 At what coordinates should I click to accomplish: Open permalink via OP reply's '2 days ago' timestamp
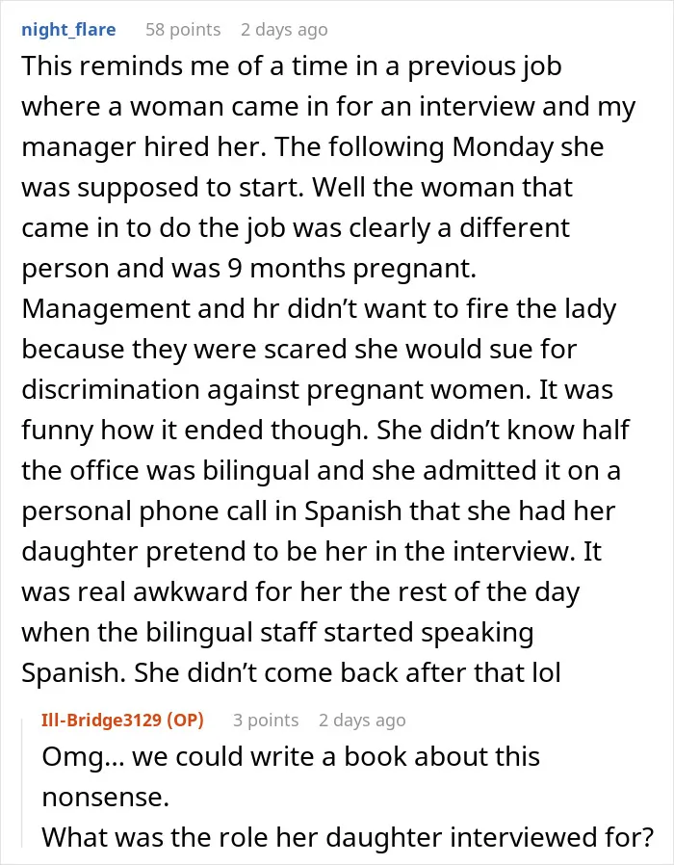tap(362, 720)
